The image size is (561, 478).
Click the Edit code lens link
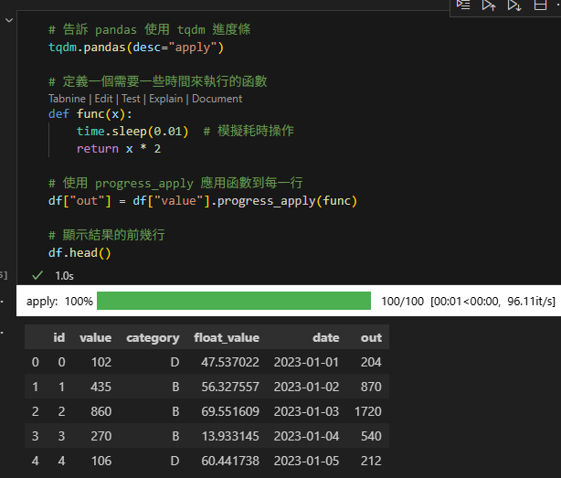coord(104,99)
